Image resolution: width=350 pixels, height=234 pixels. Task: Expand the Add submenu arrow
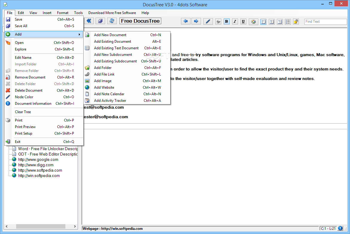79,34
